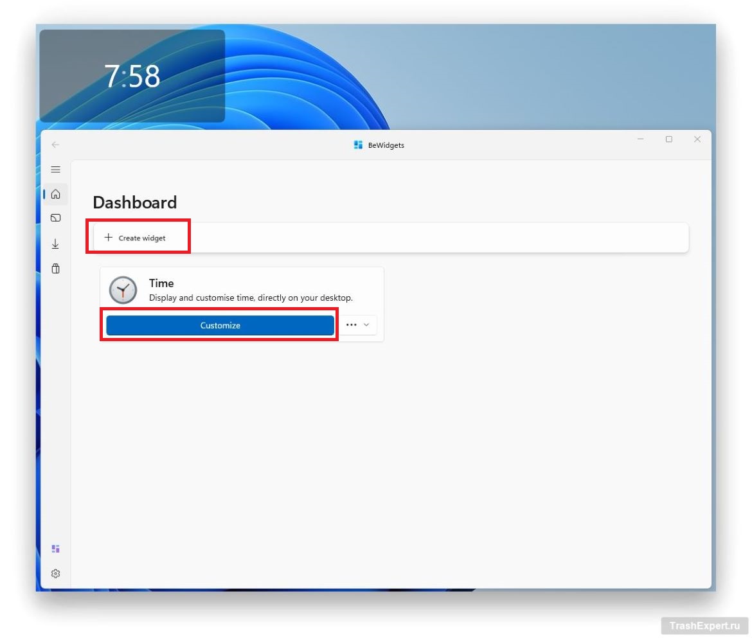Open settings via the gear icon
The width and height of the screenshot is (752, 638).
point(55,573)
